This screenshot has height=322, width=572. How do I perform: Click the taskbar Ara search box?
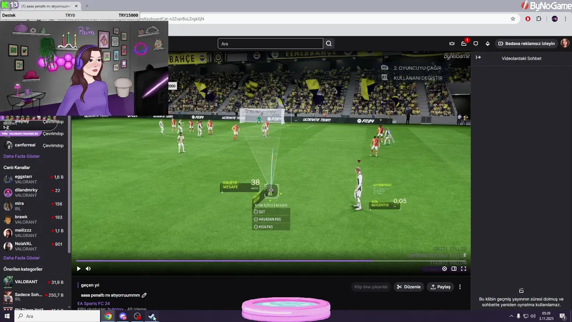coord(57,316)
